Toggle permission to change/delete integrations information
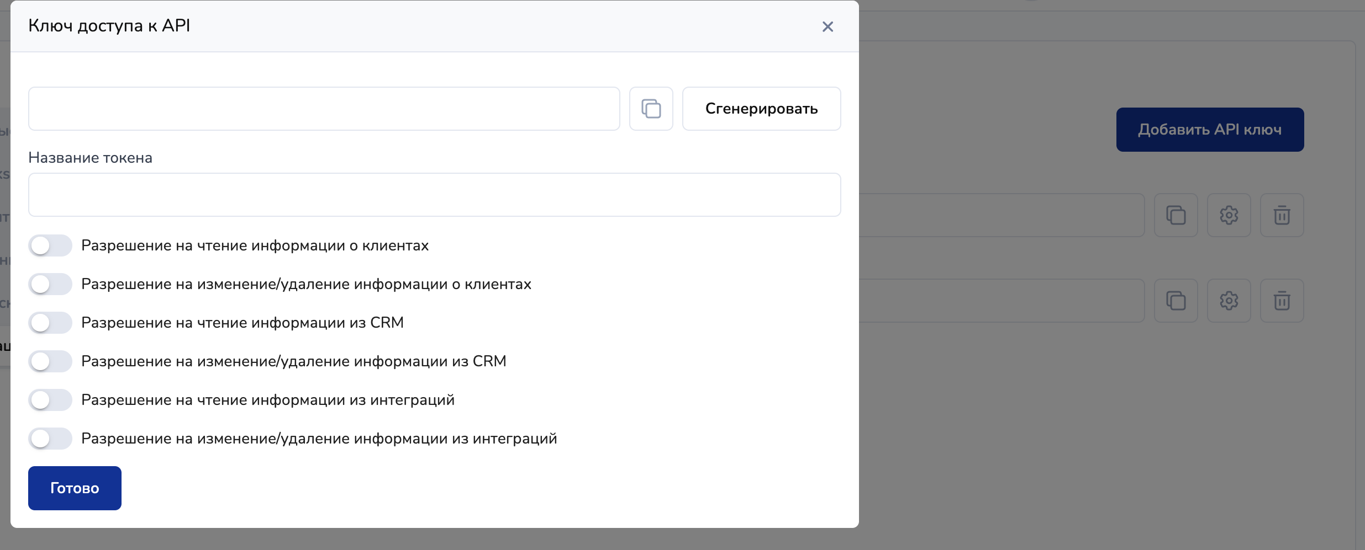 coord(50,439)
